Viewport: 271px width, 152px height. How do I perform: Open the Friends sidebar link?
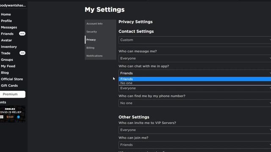click(x=7, y=34)
